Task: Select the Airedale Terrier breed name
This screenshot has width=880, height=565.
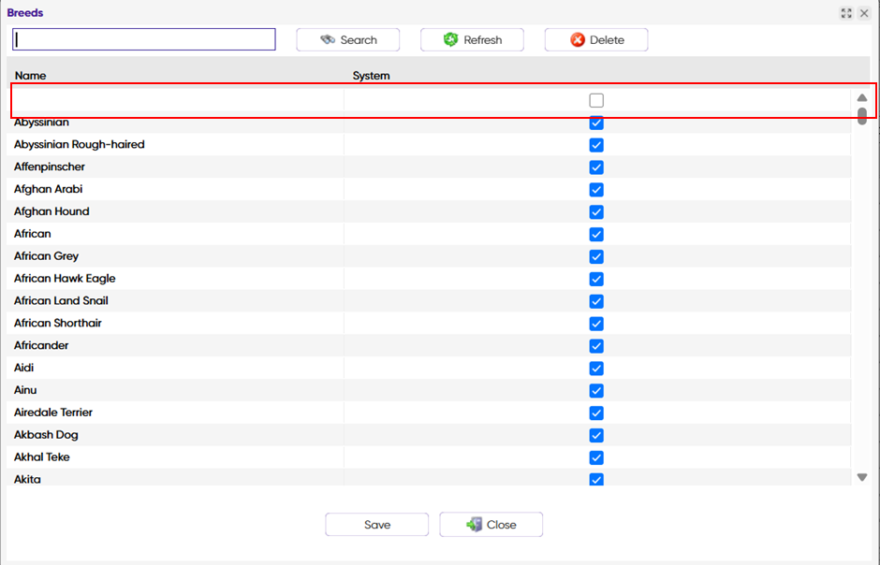Action: 53,413
